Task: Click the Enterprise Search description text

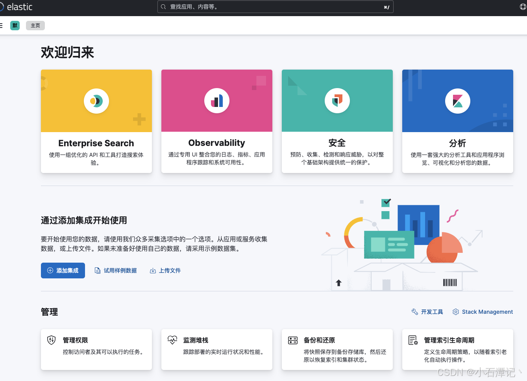Action: tap(96, 159)
